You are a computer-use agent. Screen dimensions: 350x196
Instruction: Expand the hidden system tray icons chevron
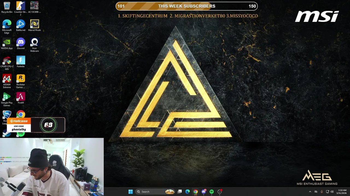pyautogui.click(x=310, y=192)
